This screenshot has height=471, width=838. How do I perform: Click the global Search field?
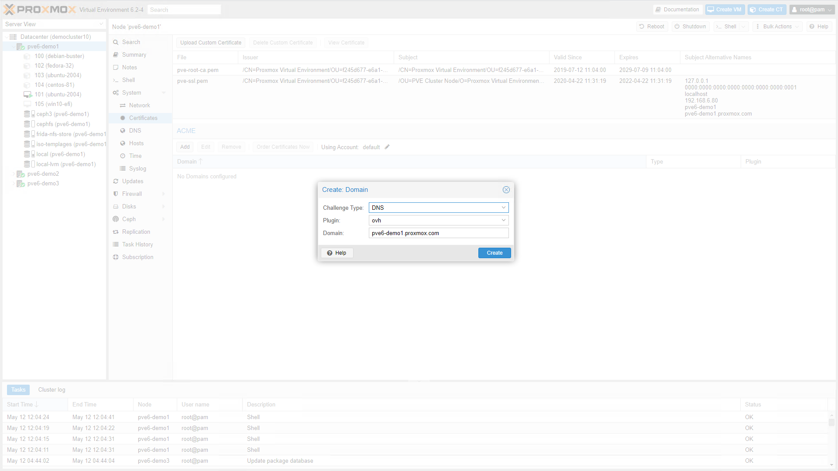pyautogui.click(x=184, y=10)
